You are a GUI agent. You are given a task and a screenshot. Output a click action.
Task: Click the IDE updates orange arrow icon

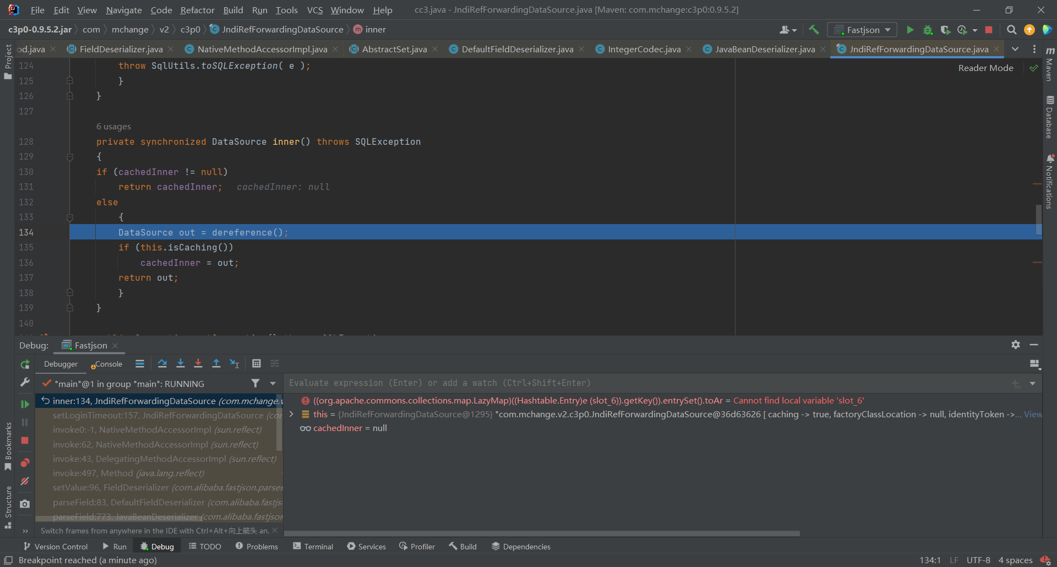(1029, 30)
